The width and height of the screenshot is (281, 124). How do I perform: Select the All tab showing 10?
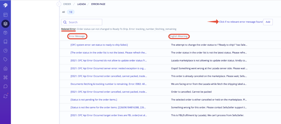(68, 12)
